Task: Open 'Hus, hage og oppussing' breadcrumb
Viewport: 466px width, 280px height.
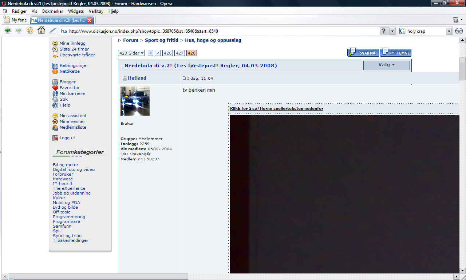Action: click(213, 40)
